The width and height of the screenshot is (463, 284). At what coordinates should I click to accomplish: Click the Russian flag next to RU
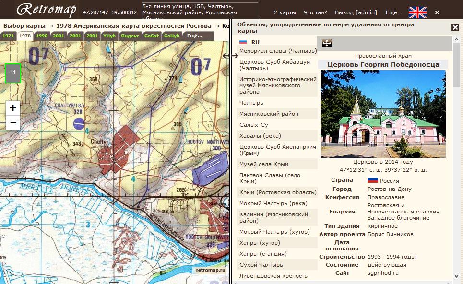pos(243,42)
